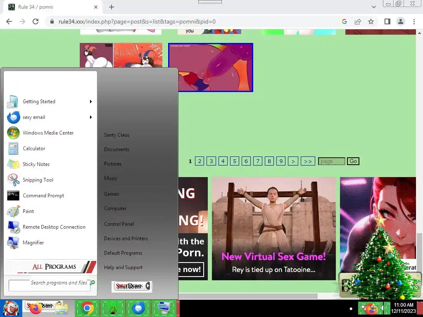Go to page 3 of the results
423x317 pixels.
pyautogui.click(x=211, y=161)
